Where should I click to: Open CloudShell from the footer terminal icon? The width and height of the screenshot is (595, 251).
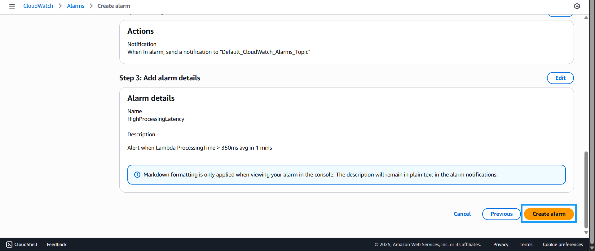click(x=9, y=245)
